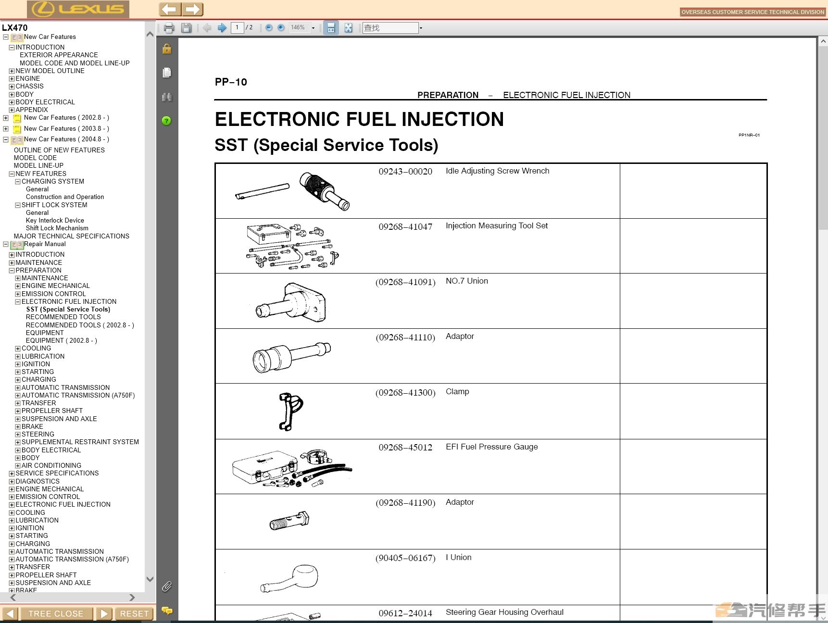The height and width of the screenshot is (623, 828).
Task: Select fit width page mode icon
Action: pos(331,28)
